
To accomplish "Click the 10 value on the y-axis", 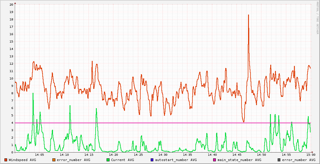I will point(11,79).
